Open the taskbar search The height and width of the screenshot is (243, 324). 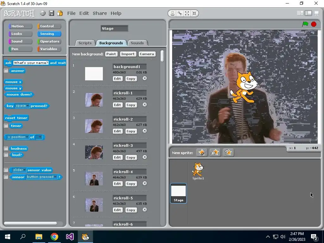pos(23,237)
